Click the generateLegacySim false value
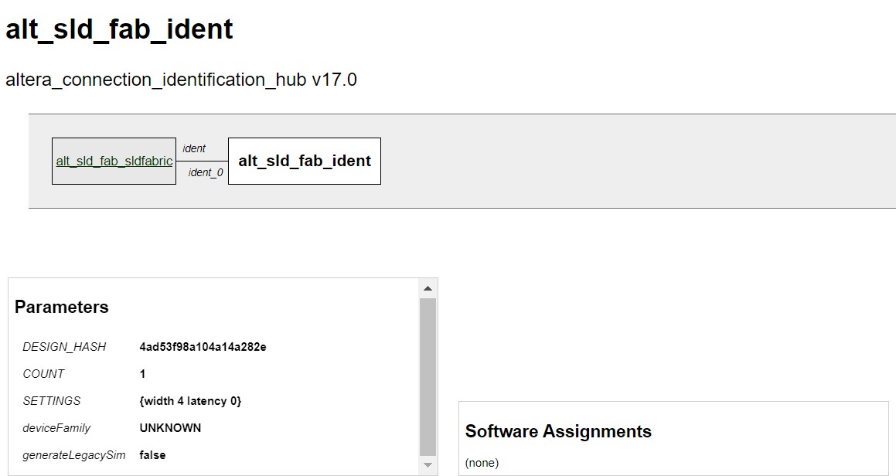 coord(152,455)
